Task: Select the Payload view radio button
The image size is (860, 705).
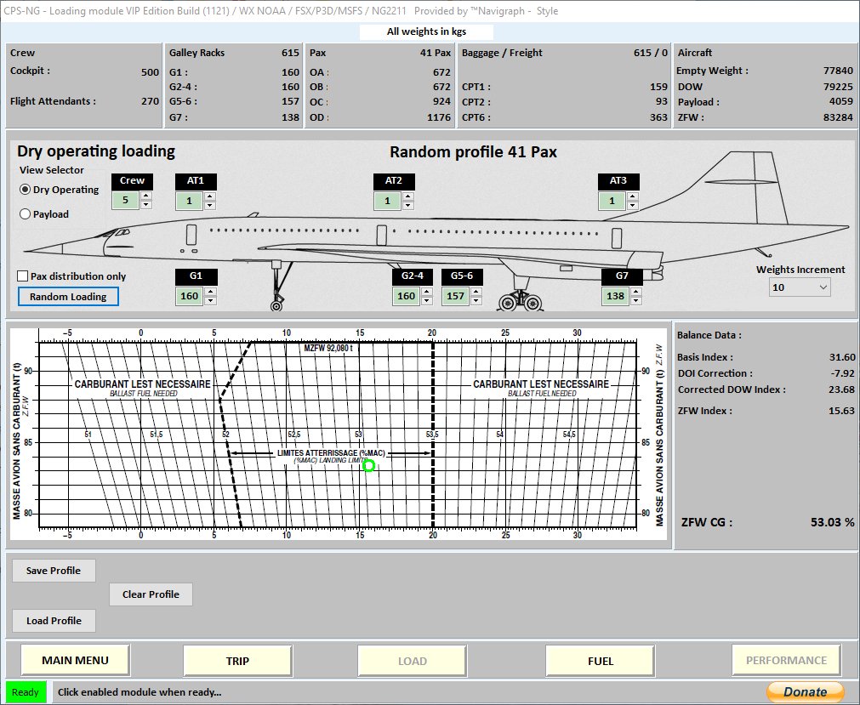Action: [26, 214]
